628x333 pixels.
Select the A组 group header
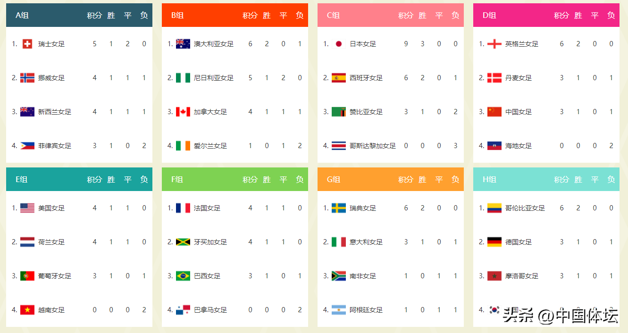(x=22, y=15)
